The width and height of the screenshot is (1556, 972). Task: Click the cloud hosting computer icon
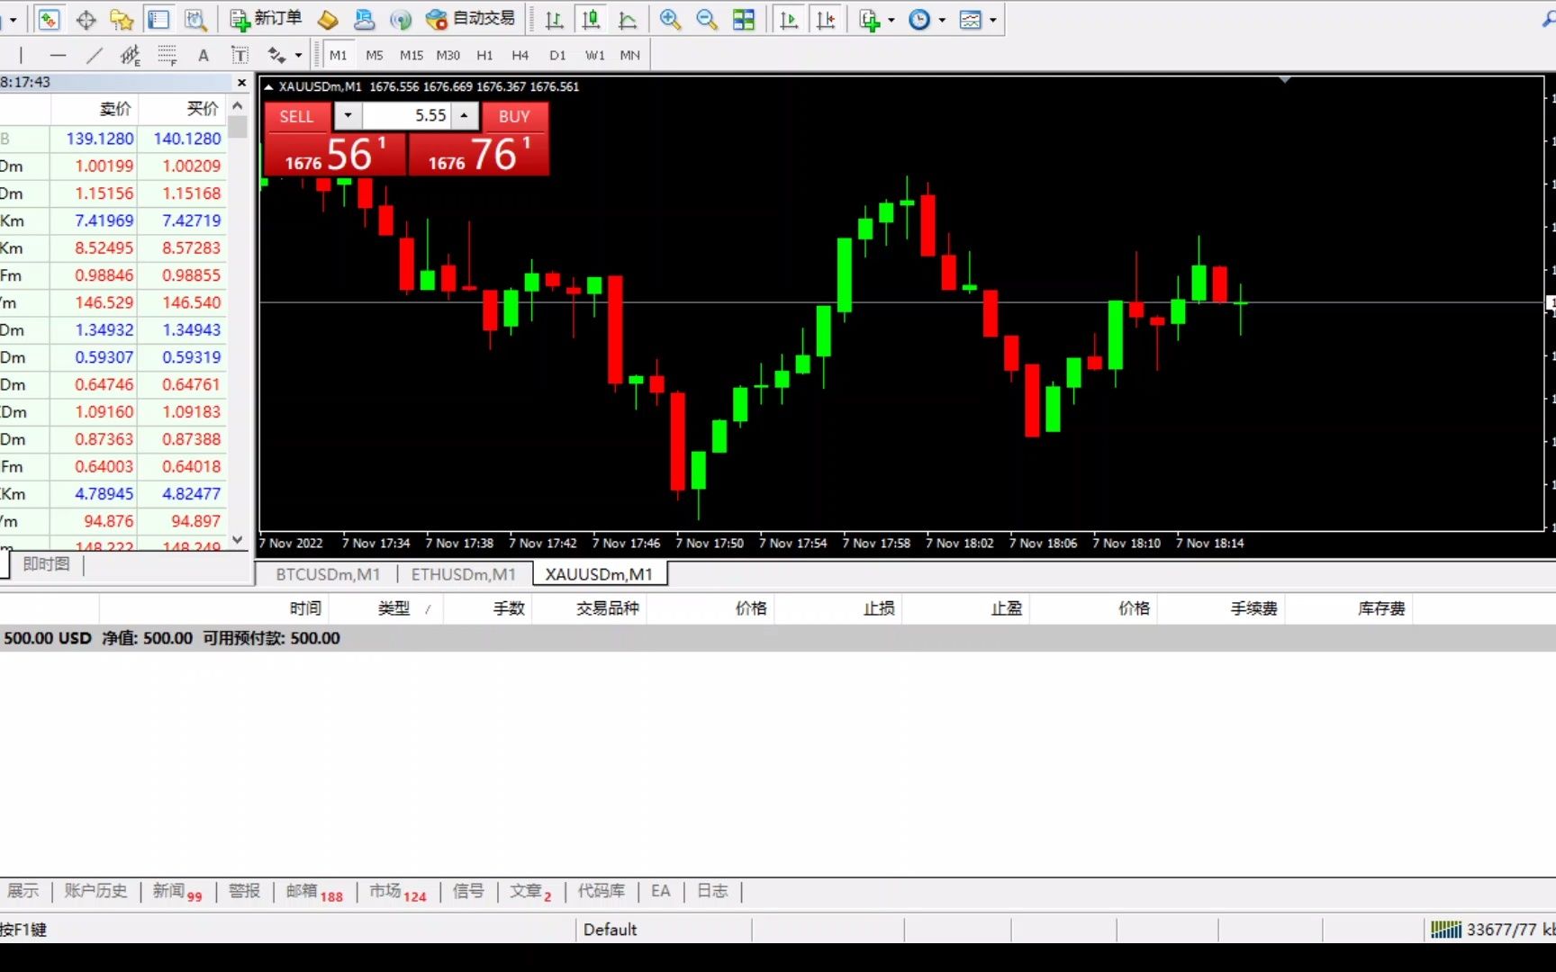click(365, 19)
